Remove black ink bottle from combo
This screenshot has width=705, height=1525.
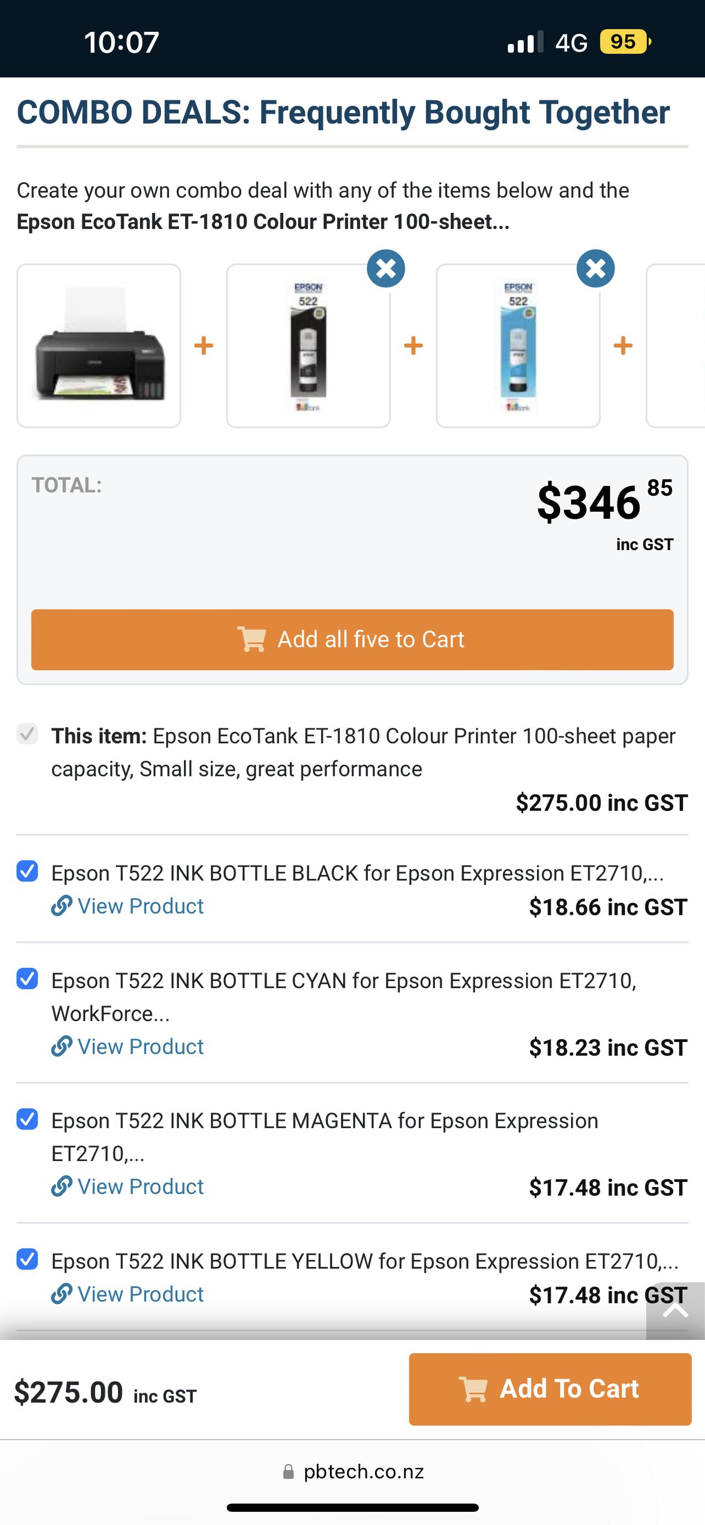click(386, 269)
